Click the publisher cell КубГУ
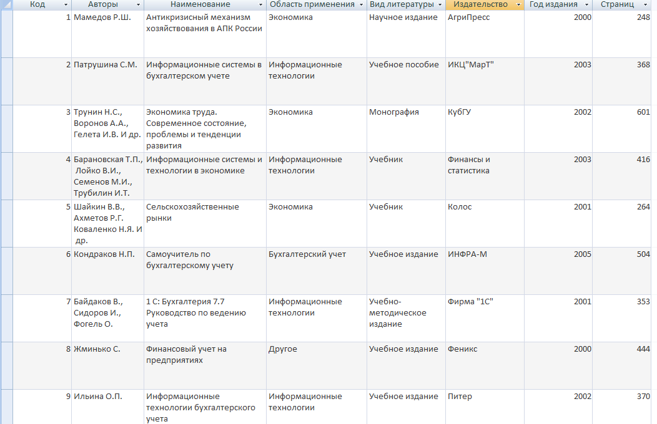657x424 pixels. coord(485,129)
